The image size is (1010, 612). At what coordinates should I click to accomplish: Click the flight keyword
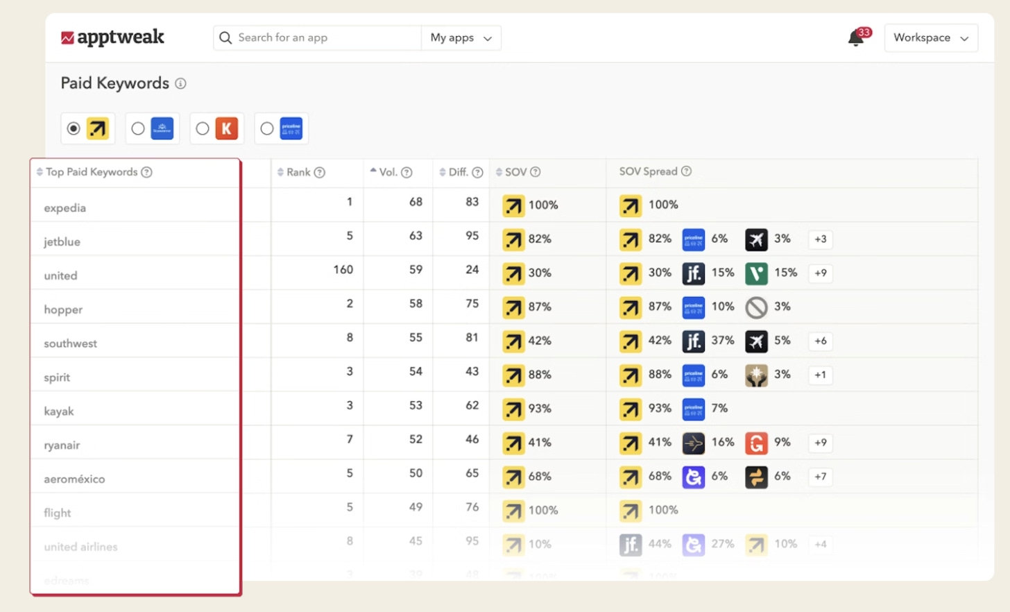[58, 513]
